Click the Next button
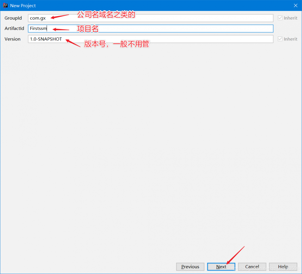Screen dimensions: 302x274 pyautogui.click(x=221, y=267)
